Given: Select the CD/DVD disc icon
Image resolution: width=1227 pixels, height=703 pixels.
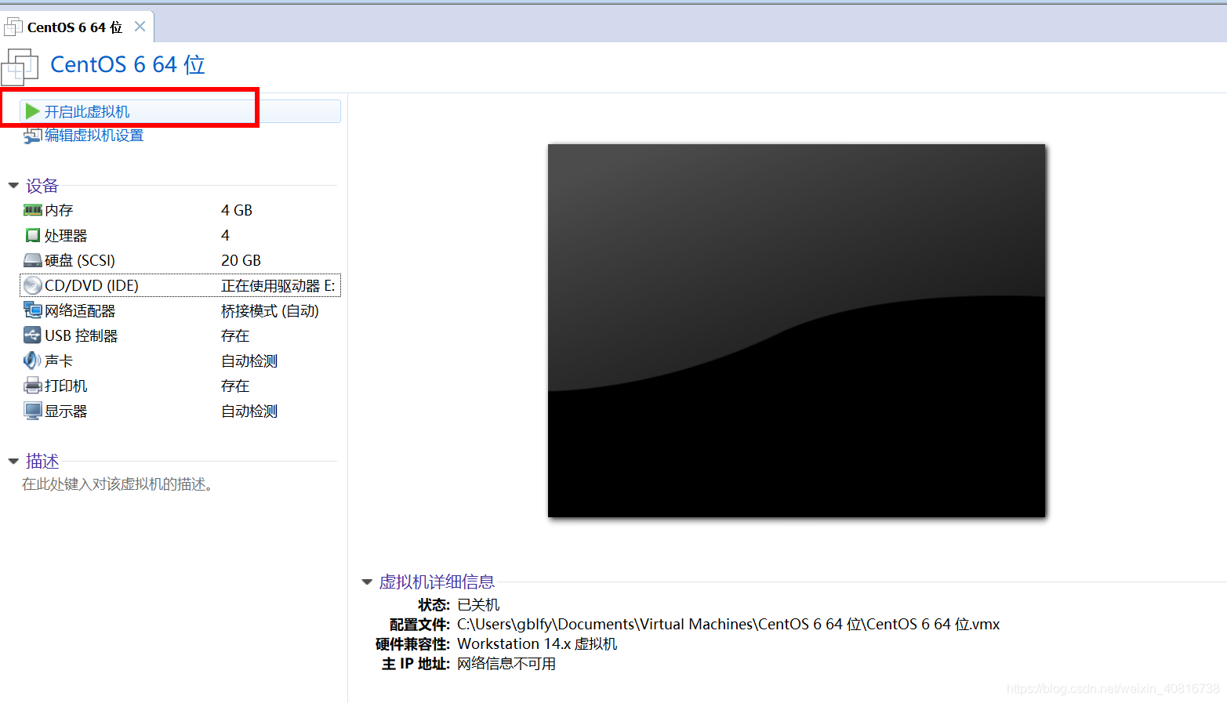Looking at the screenshot, I should 32,285.
